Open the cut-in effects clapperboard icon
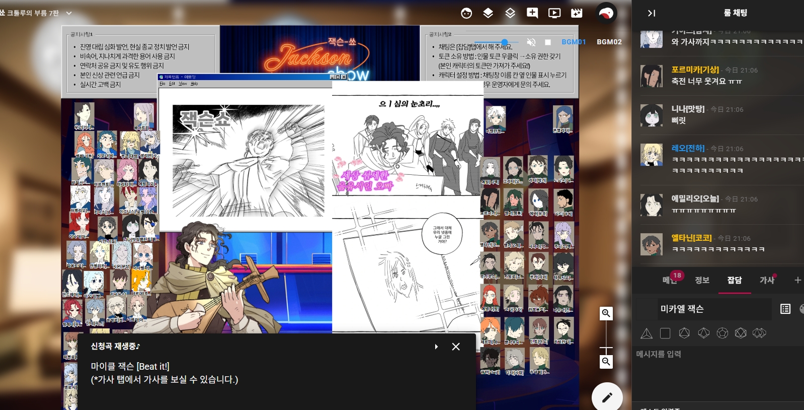The height and width of the screenshot is (410, 804). tap(577, 13)
